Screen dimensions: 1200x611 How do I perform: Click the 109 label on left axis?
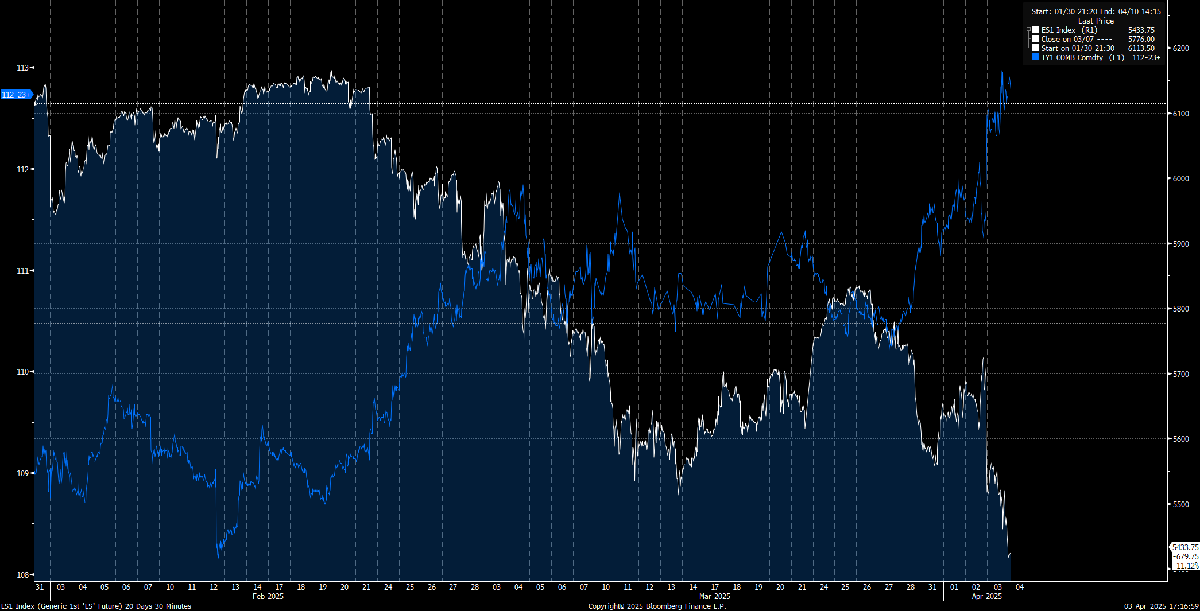[22, 473]
